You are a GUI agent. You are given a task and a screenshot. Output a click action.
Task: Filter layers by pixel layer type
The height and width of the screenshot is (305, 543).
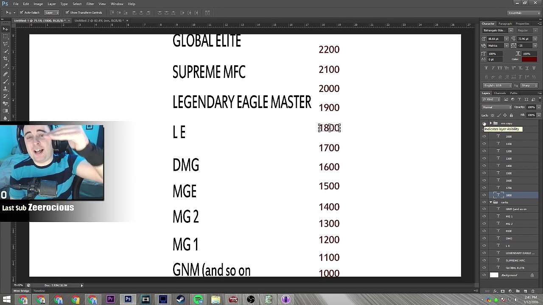click(x=506, y=99)
